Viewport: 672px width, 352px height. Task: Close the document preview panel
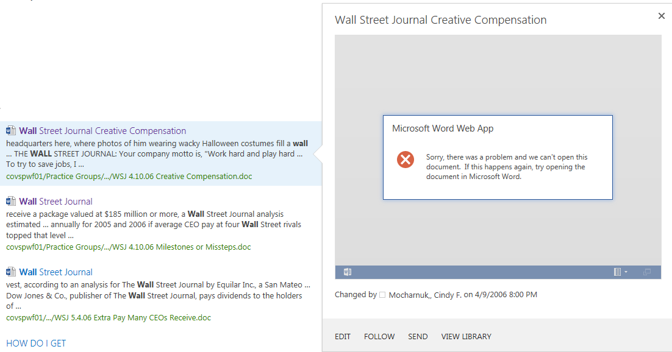(x=661, y=16)
